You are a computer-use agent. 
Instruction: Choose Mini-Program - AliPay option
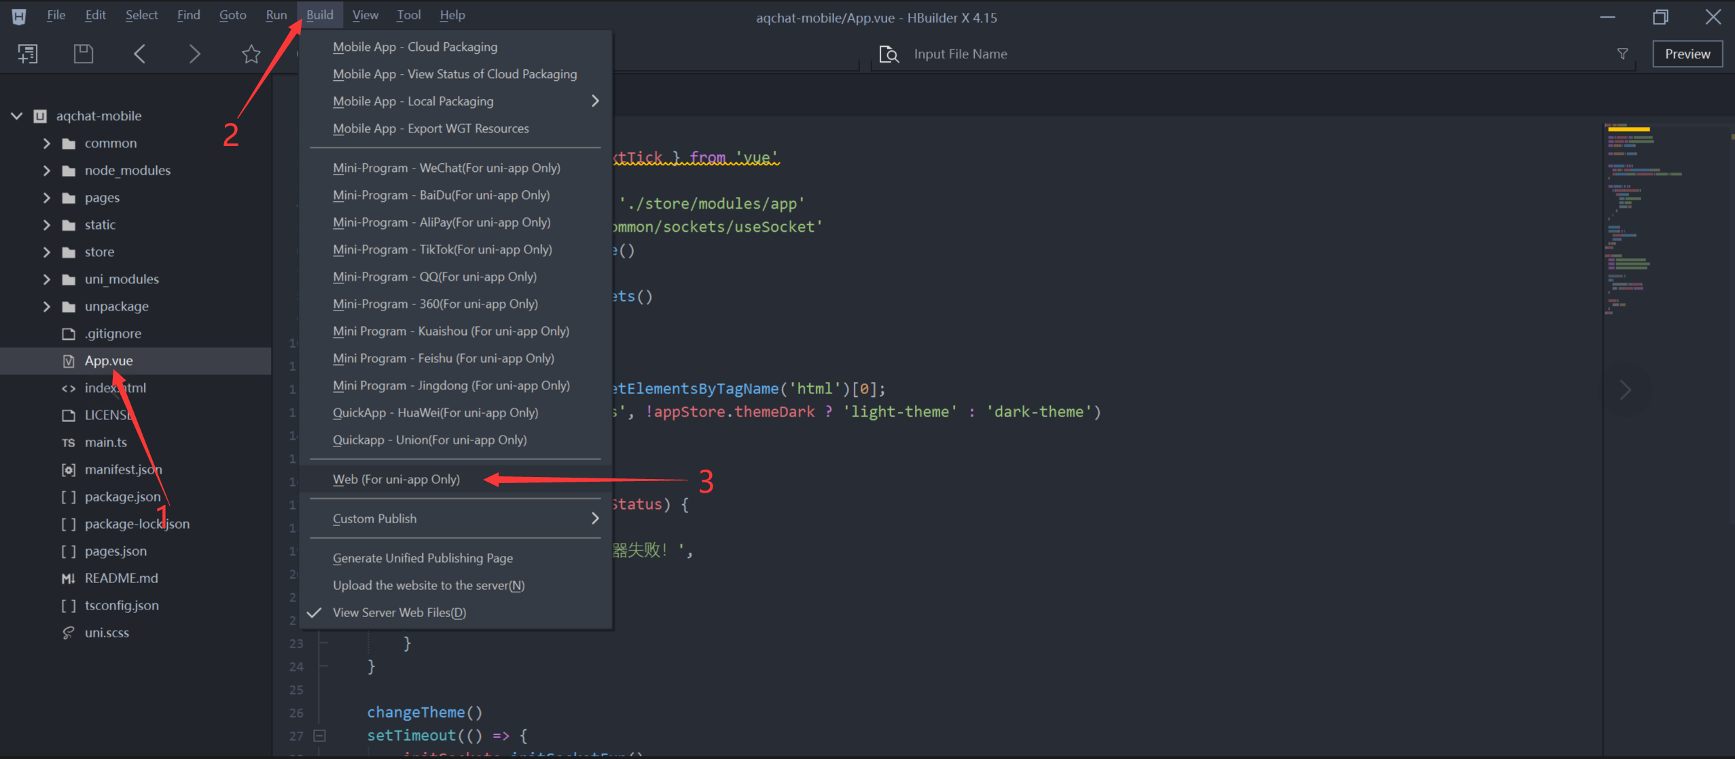[x=456, y=222]
